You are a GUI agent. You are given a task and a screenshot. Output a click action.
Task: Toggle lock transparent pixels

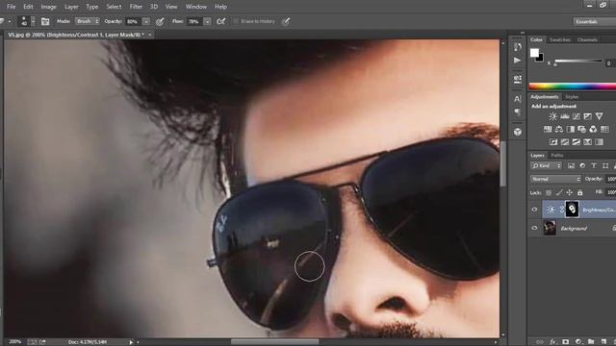tap(549, 192)
